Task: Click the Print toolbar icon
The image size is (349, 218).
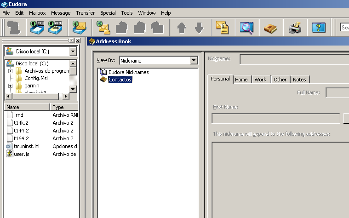Action: pos(295,28)
